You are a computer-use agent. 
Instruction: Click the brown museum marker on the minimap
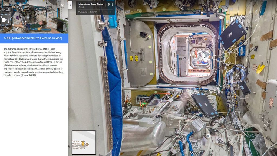(x=87, y=145)
